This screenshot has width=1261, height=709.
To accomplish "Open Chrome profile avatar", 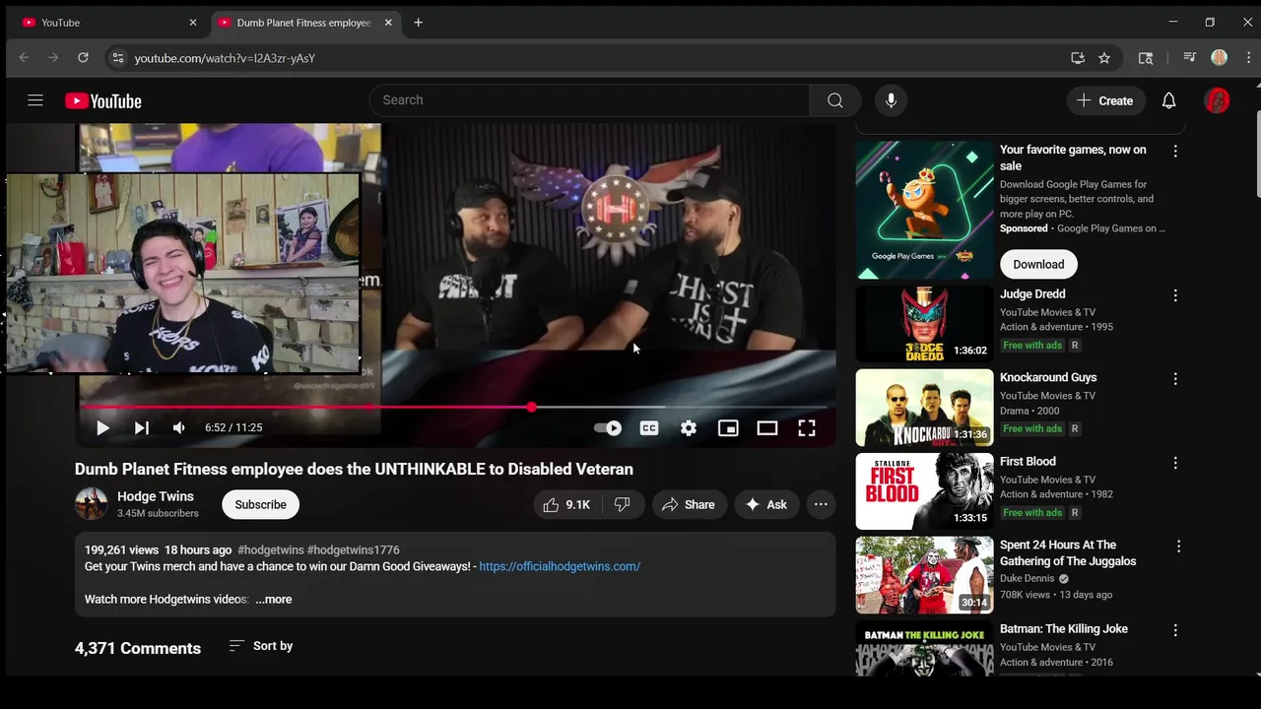I will click(1219, 58).
